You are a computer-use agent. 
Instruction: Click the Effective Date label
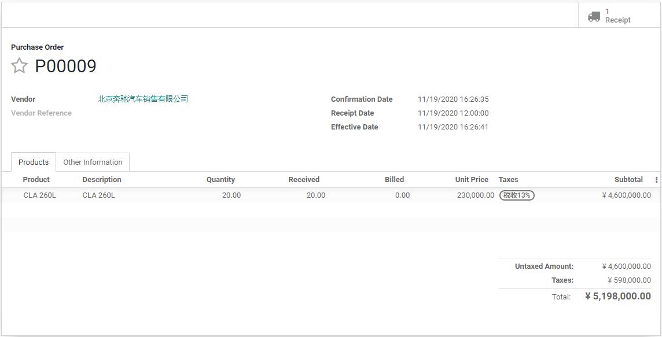[x=355, y=127]
